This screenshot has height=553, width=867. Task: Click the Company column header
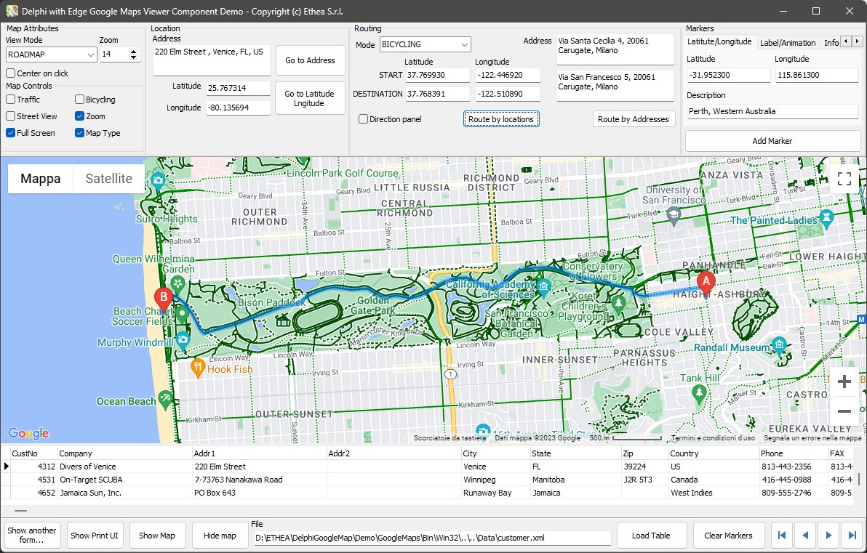click(x=124, y=453)
